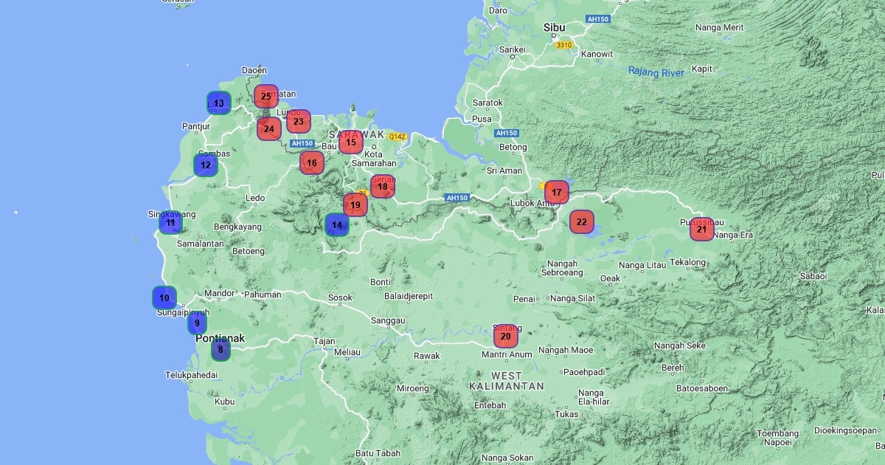This screenshot has width=885, height=465.
Task: Open red marker 23 near Lundu
Action: click(x=298, y=121)
